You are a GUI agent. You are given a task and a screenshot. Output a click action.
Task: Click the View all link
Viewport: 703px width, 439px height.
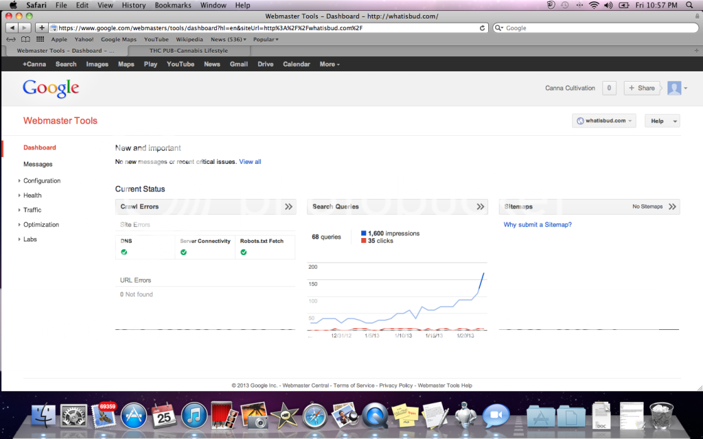click(x=250, y=162)
